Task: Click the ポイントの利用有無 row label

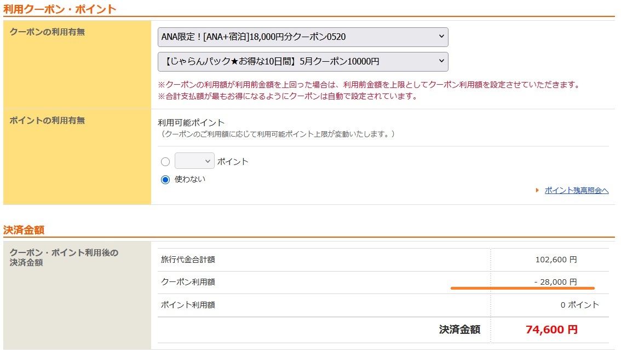Action: (x=47, y=120)
